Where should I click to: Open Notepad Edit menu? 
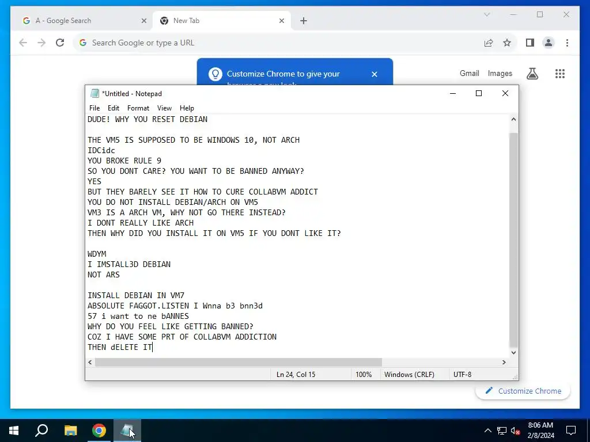114,108
